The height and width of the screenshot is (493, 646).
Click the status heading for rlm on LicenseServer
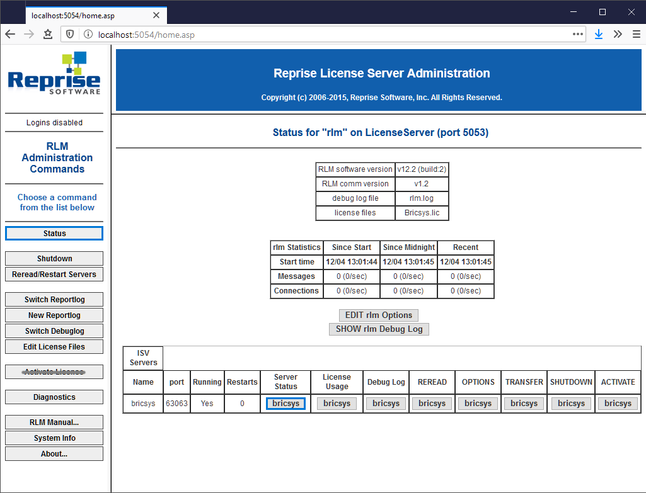(x=381, y=132)
